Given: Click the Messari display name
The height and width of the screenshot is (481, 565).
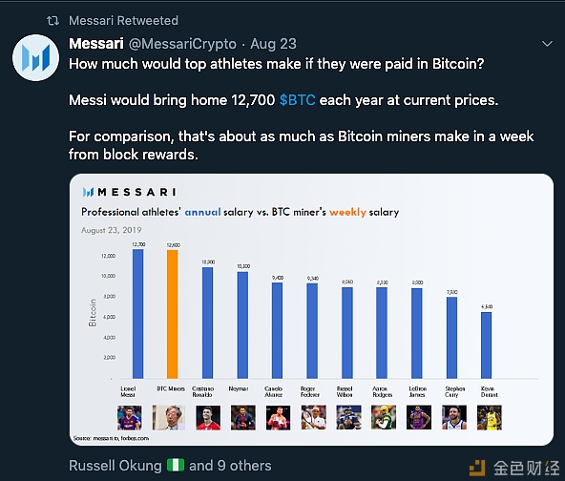Looking at the screenshot, I should point(96,44).
